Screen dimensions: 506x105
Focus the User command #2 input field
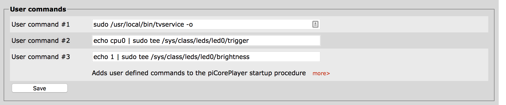tap(206, 40)
